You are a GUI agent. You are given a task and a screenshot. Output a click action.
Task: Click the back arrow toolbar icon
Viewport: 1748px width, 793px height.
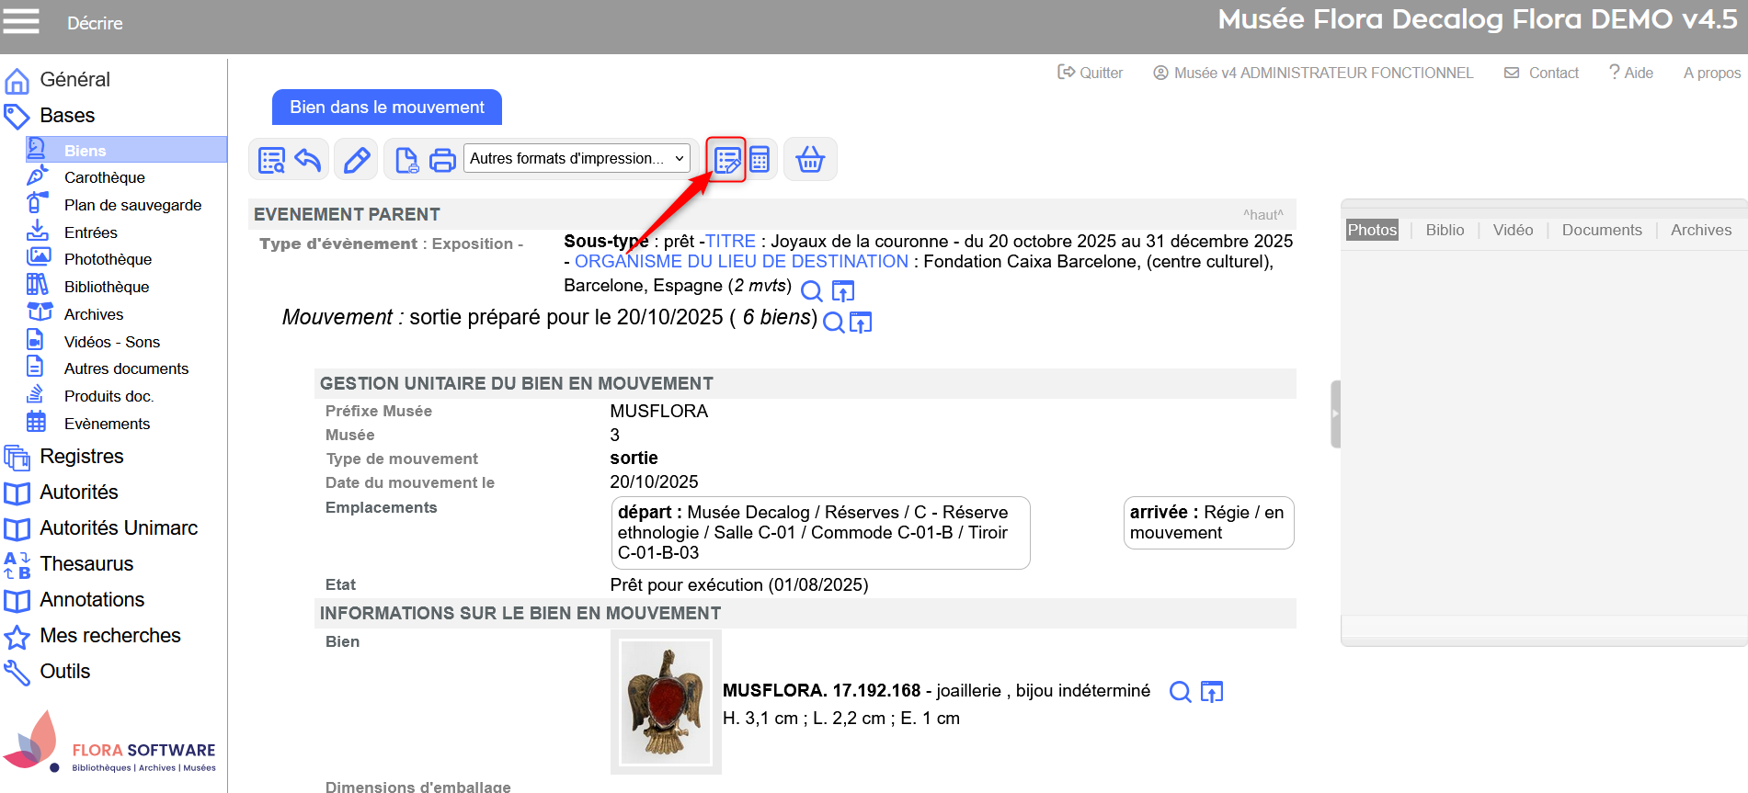click(x=308, y=160)
